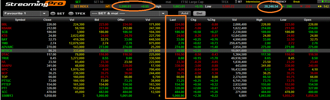The image size is (330, 100).
Task: Select the BCP symbol
Action: click(4, 73)
